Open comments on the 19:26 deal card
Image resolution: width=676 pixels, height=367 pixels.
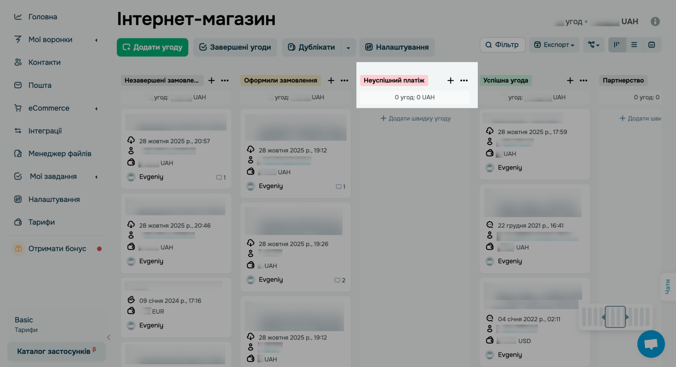coord(340,280)
